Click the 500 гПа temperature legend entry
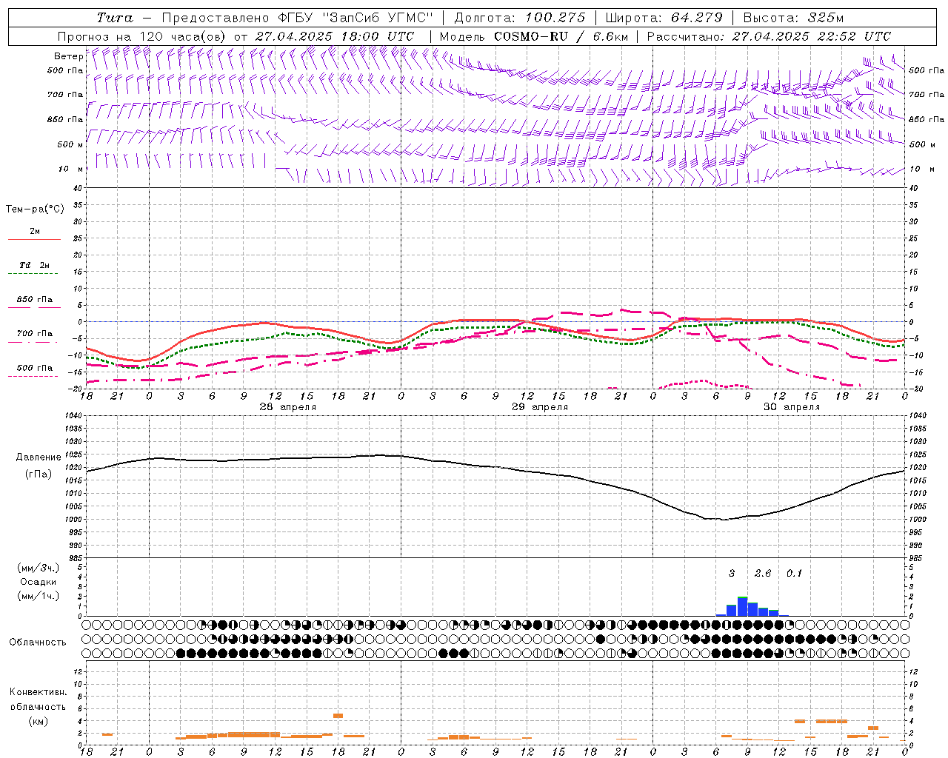Screen dimensions: 948x758 point(35,368)
